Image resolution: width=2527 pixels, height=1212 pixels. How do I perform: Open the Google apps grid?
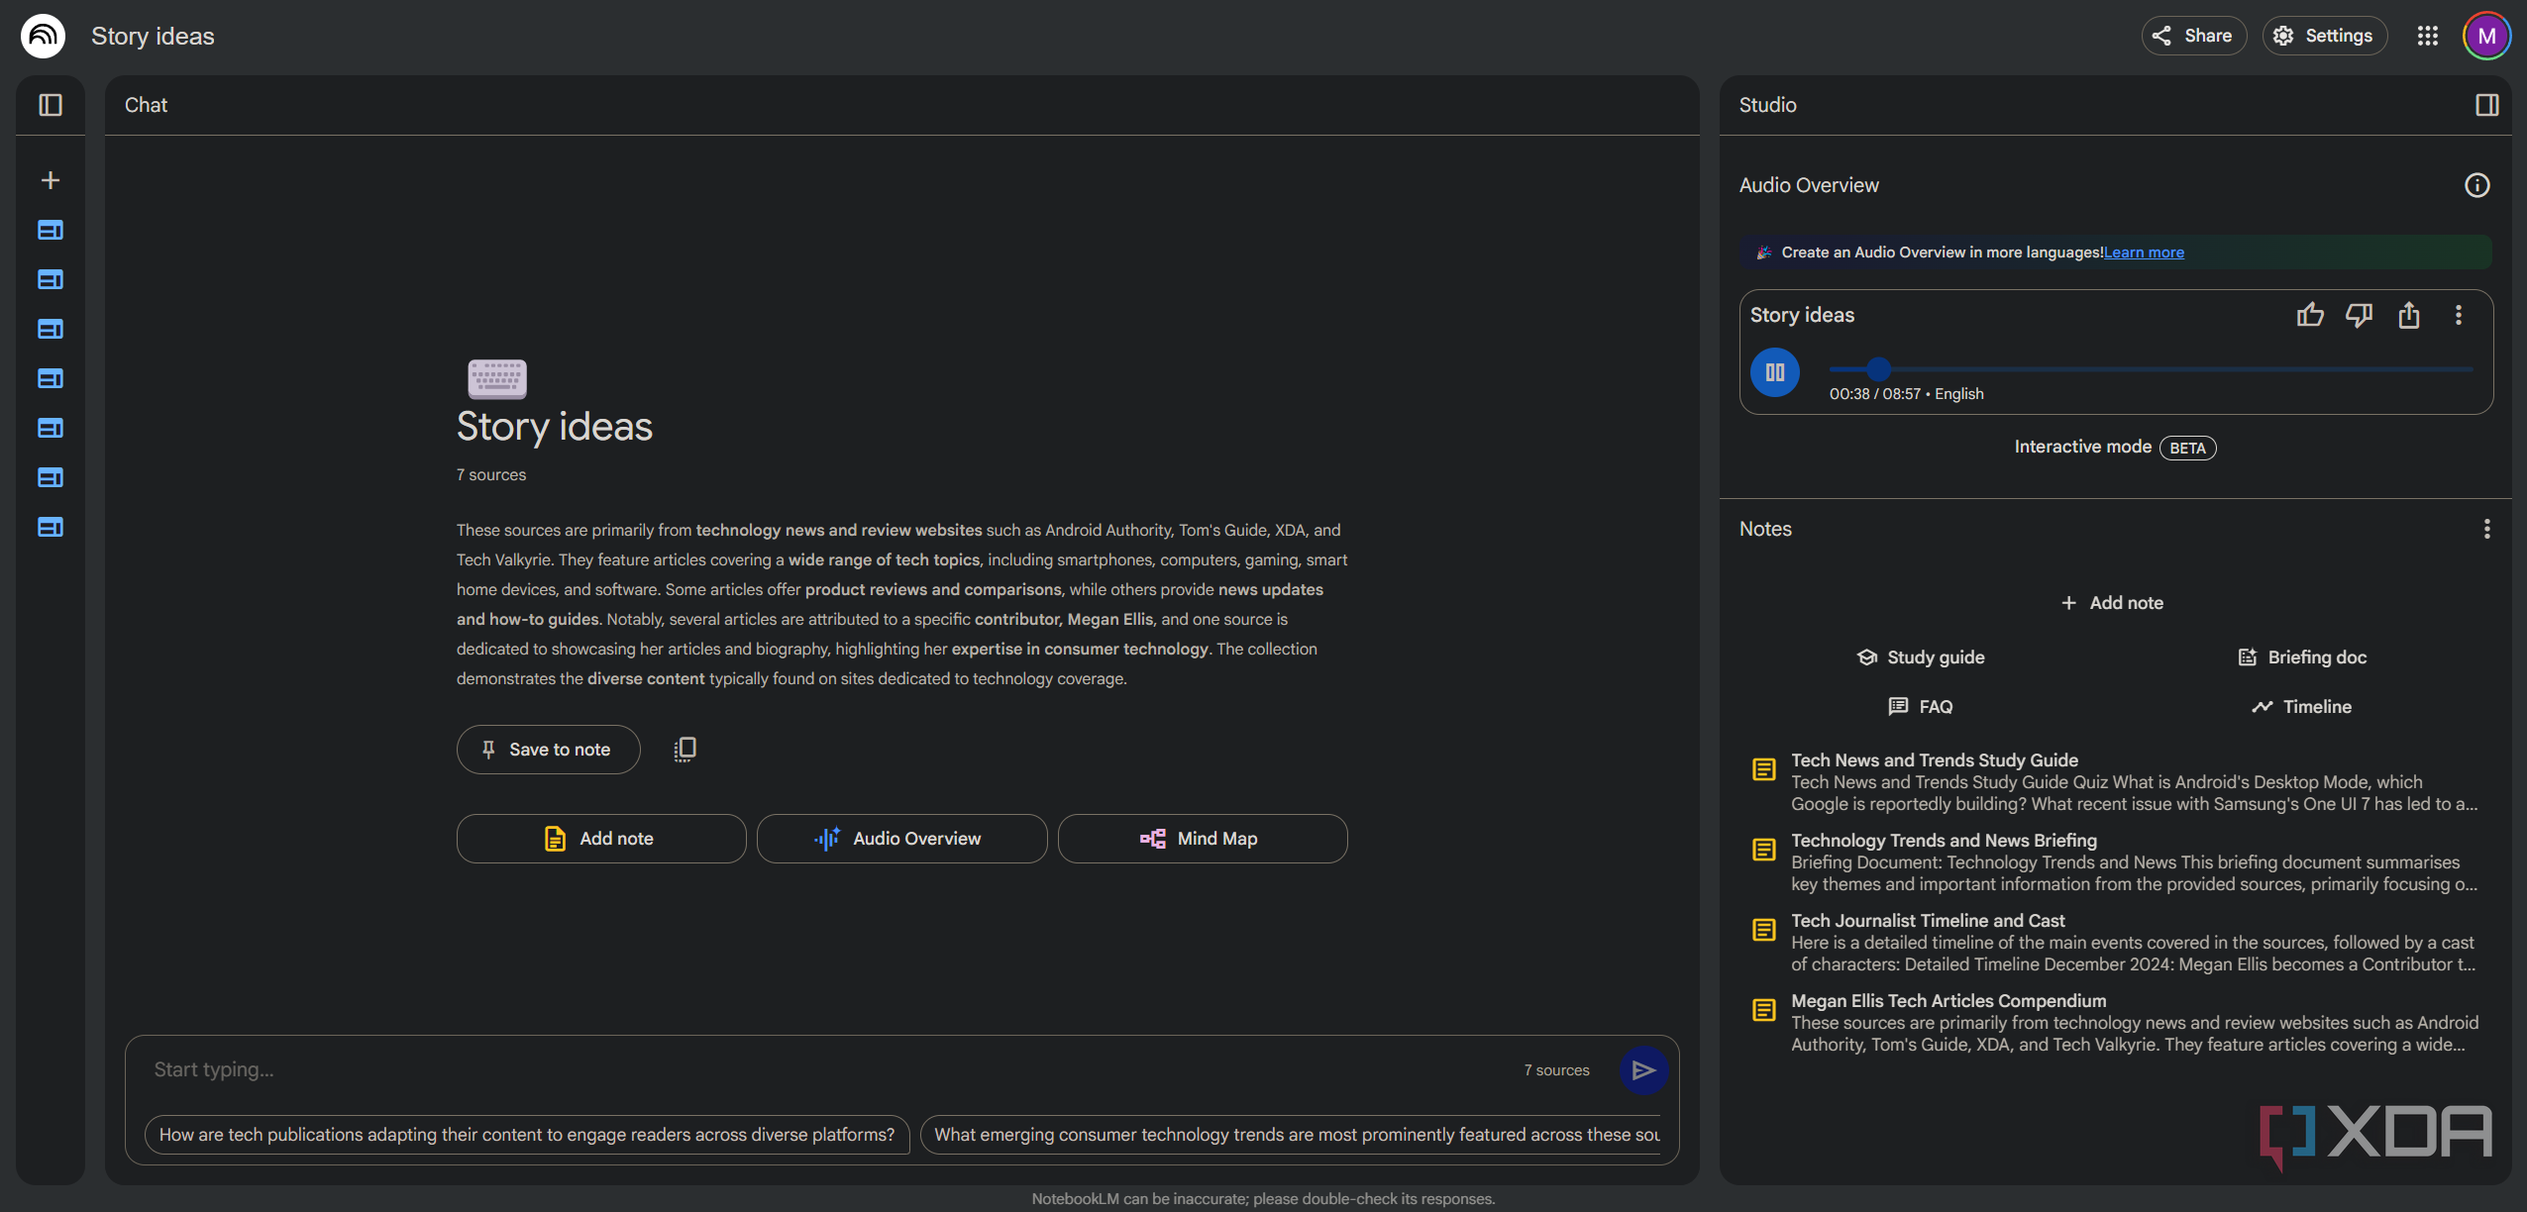click(x=2427, y=36)
